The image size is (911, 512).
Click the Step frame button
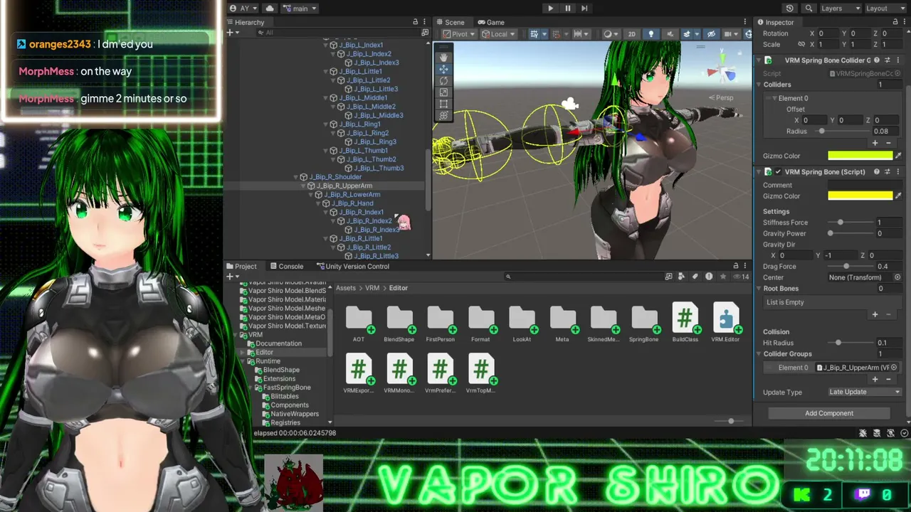click(x=584, y=9)
